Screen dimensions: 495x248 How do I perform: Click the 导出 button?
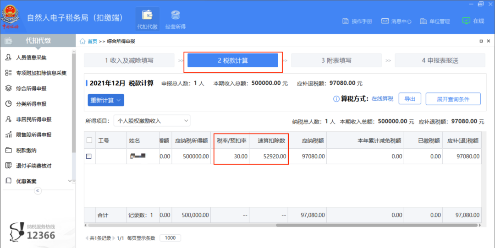410,99
